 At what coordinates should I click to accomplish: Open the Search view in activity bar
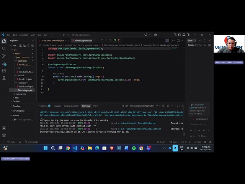4,49
